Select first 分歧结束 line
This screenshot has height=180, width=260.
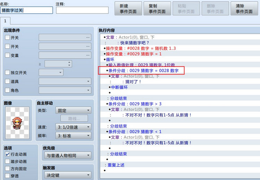[x=180, y=98]
